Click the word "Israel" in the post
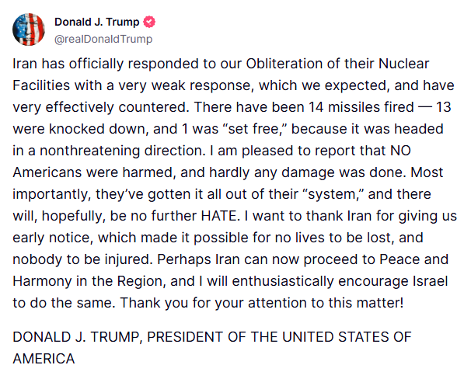 click(x=430, y=281)
